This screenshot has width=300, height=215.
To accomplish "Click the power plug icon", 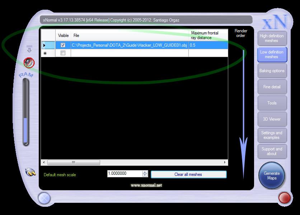I will [31, 172].
